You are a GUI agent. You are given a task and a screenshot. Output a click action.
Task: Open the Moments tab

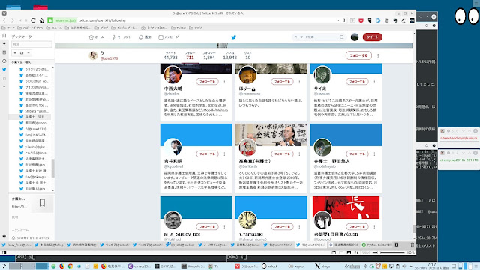click(x=121, y=37)
